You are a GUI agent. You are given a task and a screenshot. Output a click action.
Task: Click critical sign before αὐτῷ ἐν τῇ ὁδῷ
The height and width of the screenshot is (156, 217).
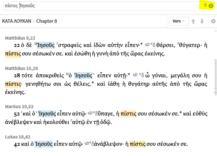tap(72, 121)
